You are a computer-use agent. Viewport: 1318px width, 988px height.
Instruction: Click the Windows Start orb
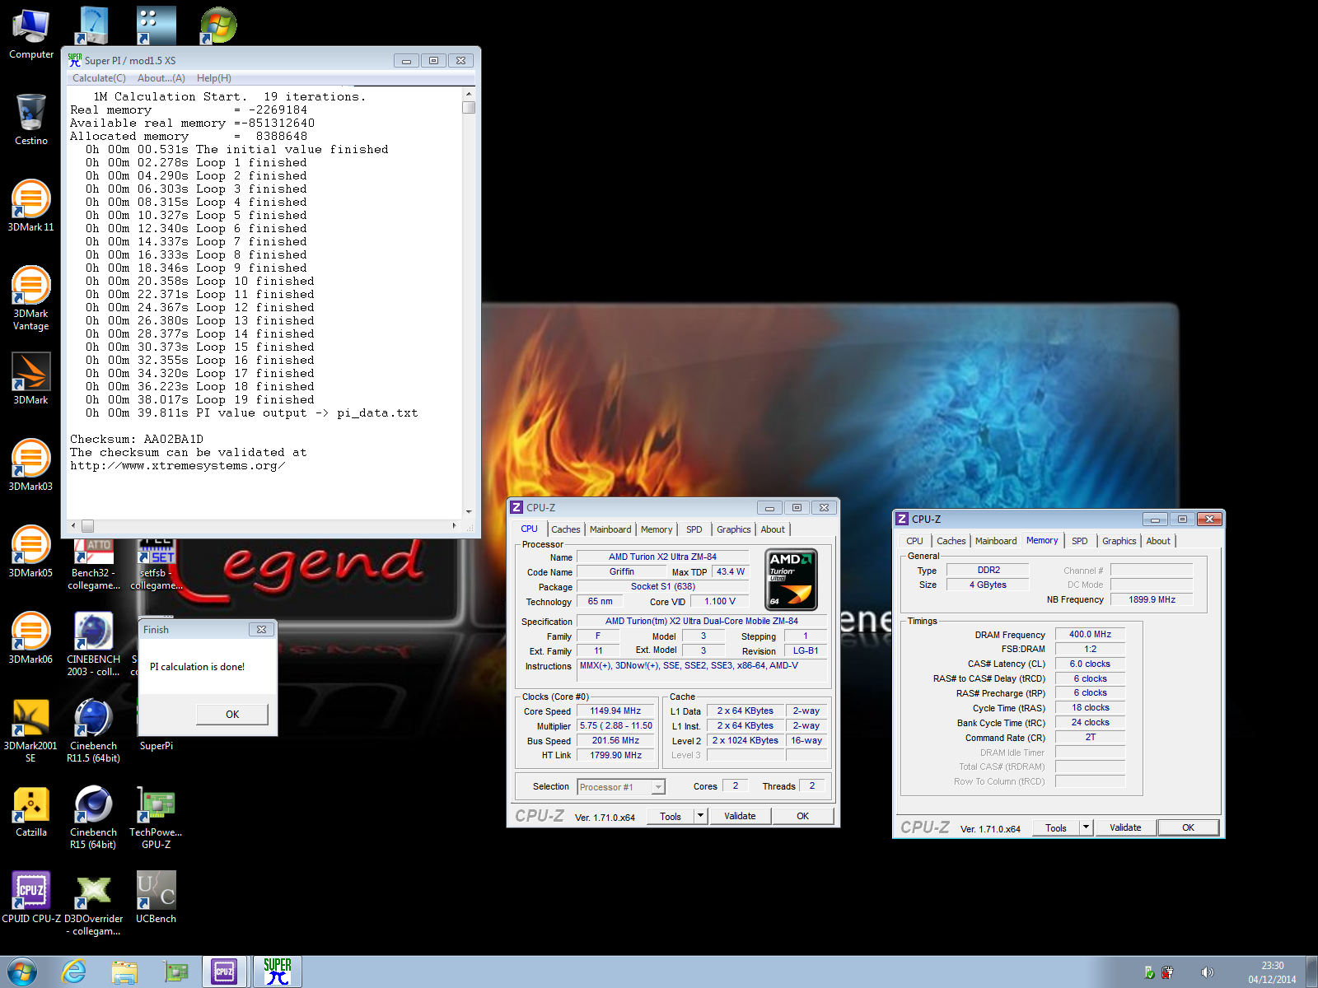tap(22, 972)
